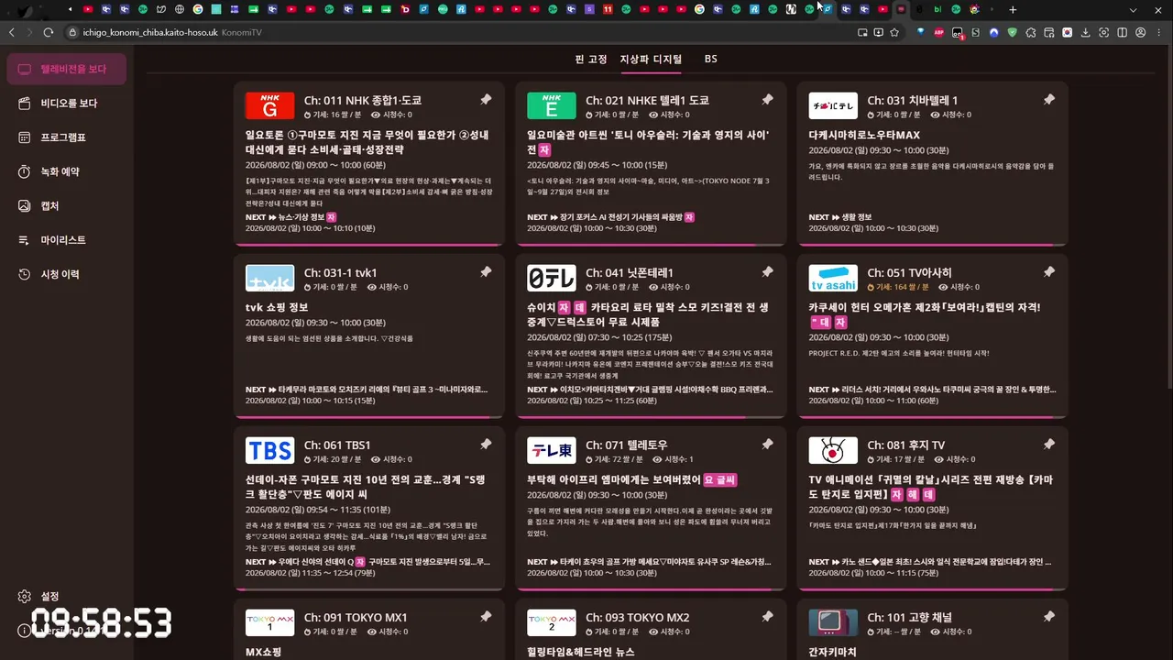Click the 치바테레 channel logo
The image size is (1173, 660).
pos(833,105)
